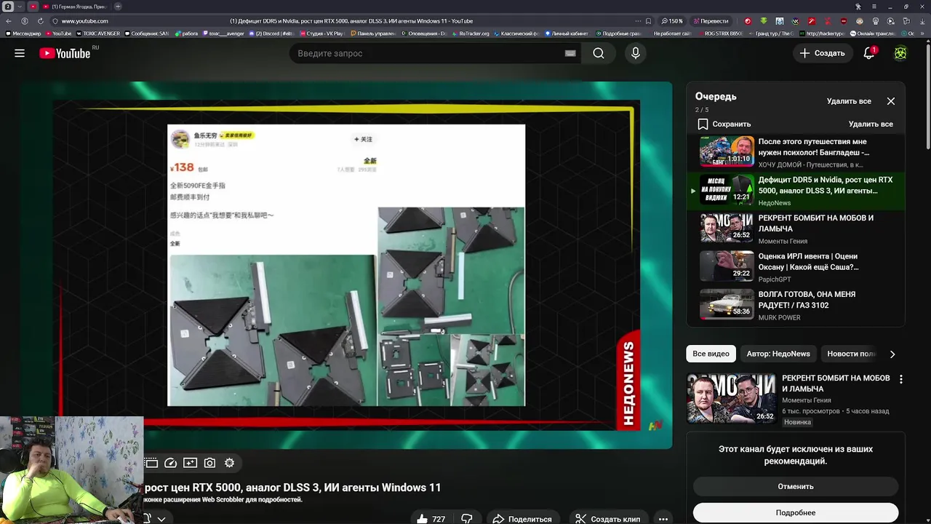Click the Создать button
The width and height of the screenshot is (931, 524).
tap(822, 53)
